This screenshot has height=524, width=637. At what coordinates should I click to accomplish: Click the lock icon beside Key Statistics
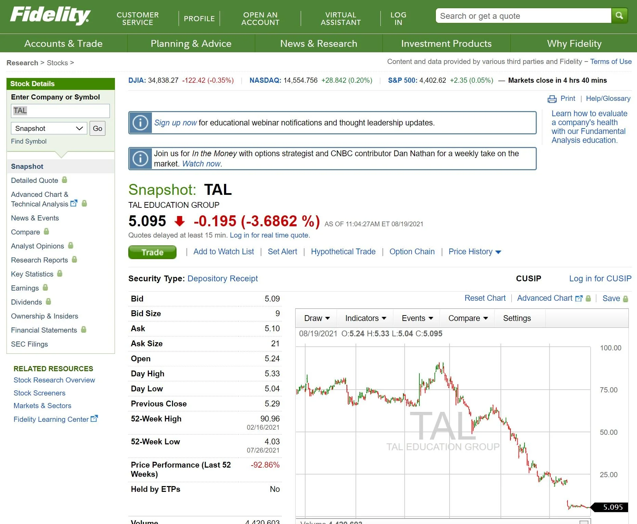pos(60,273)
